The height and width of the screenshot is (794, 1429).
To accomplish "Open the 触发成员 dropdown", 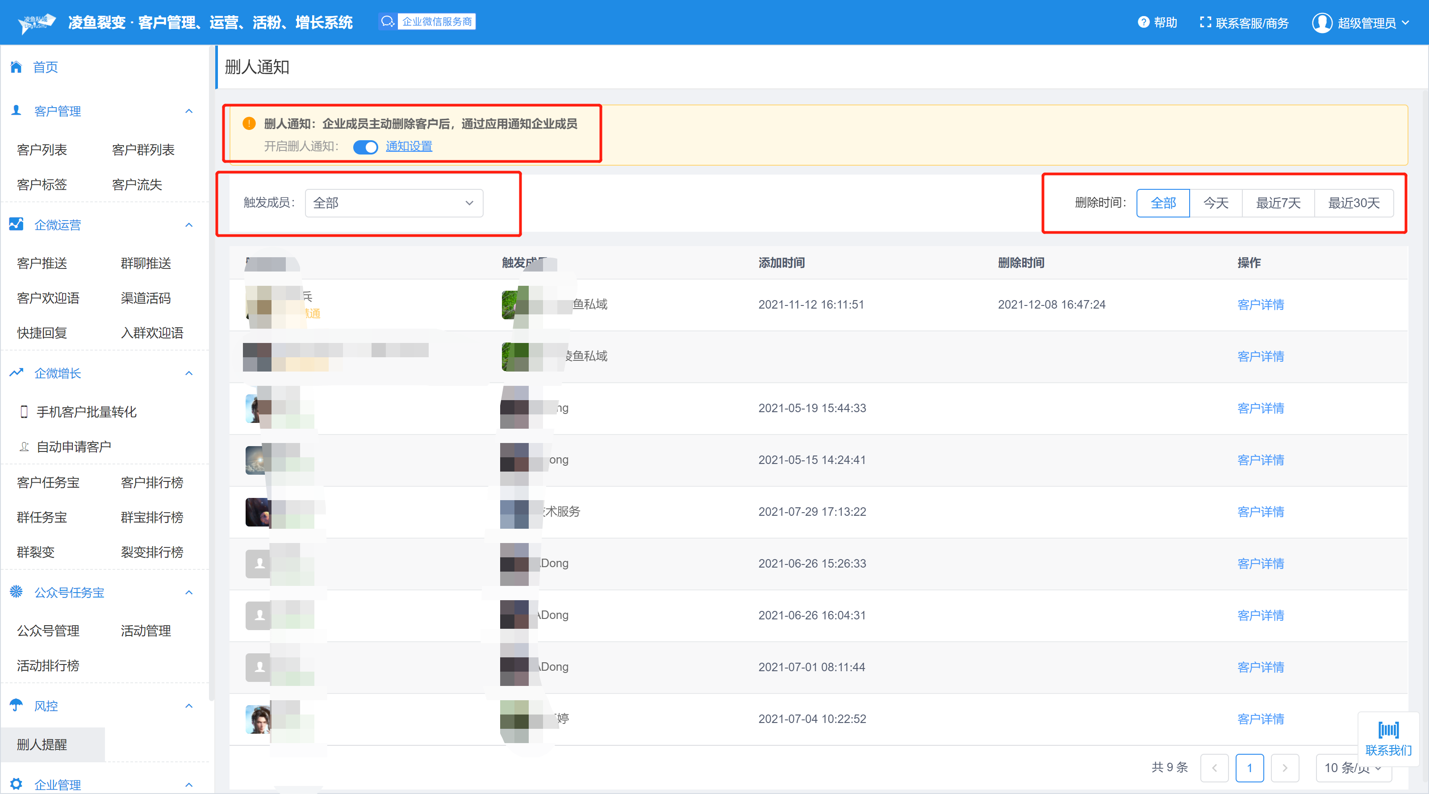I will [393, 203].
